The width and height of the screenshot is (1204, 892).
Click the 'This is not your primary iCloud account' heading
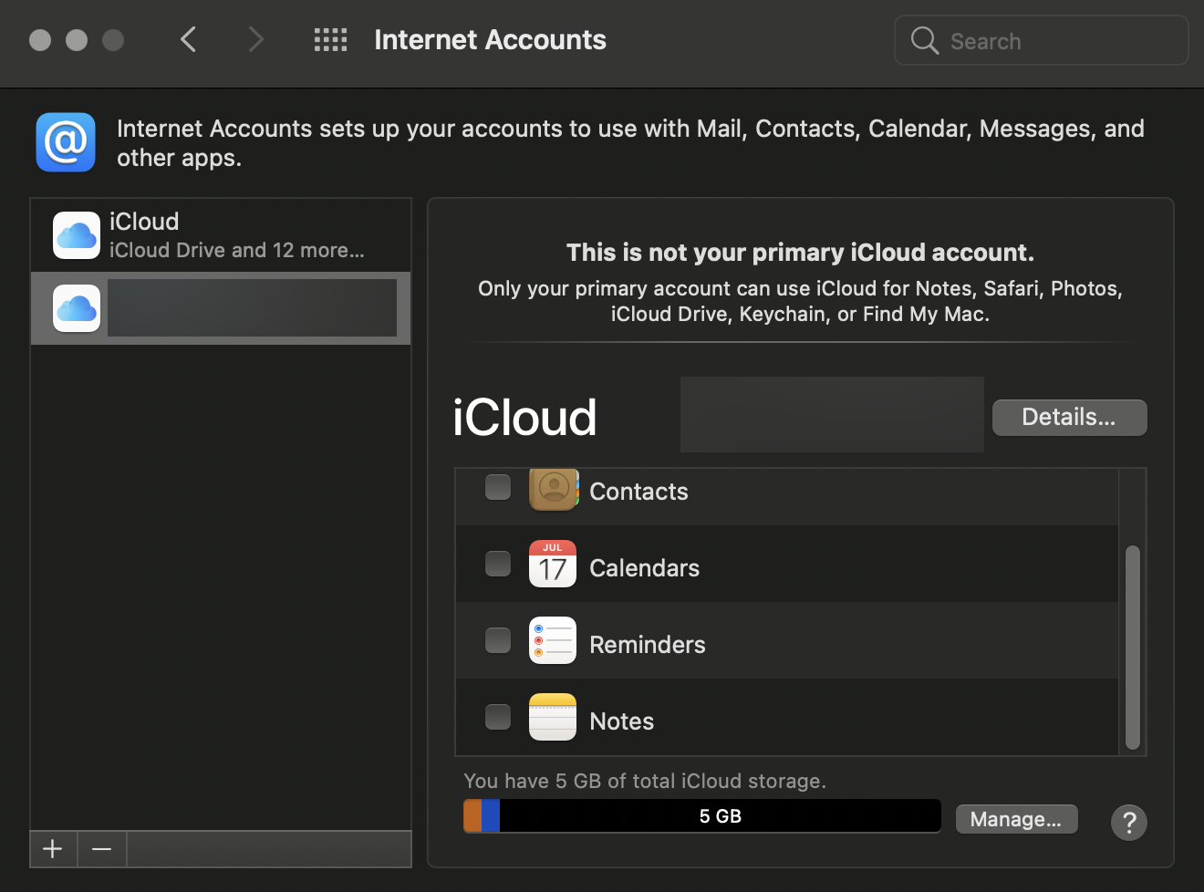[800, 253]
